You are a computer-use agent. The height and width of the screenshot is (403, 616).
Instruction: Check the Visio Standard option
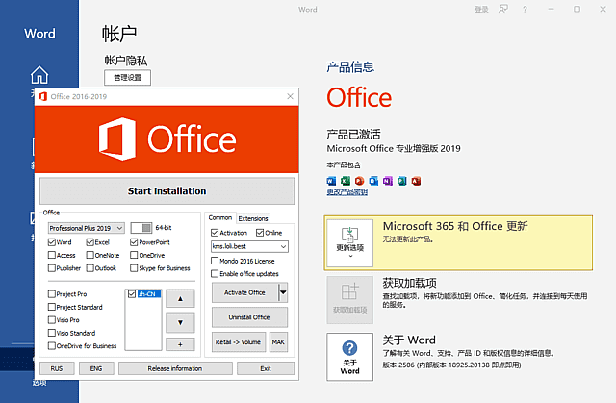51,333
